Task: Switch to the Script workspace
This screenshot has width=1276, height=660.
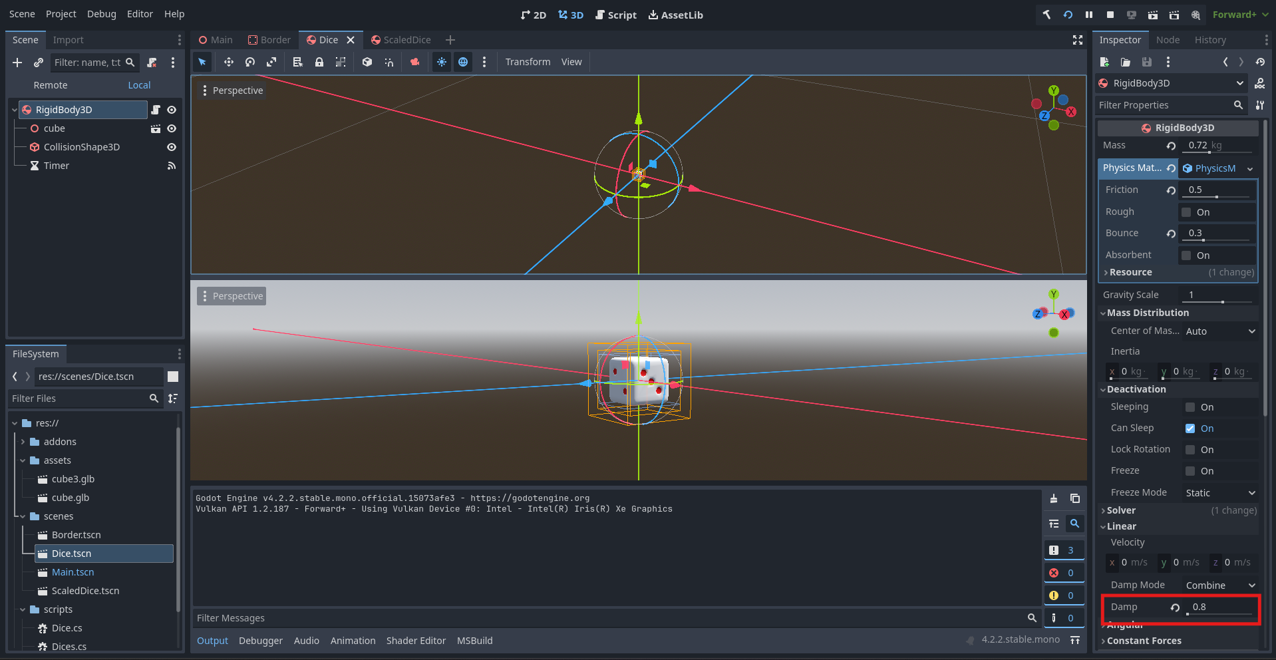Action: pyautogui.click(x=616, y=15)
